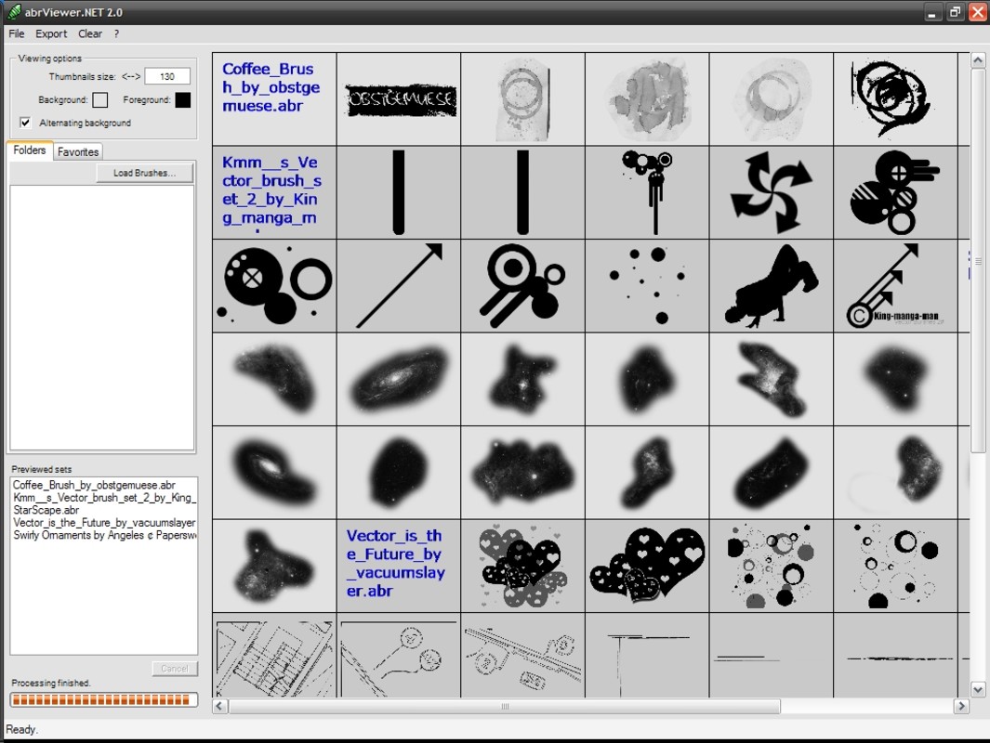This screenshot has width=990, height=743.
Task: Open the Export menu
Action: (x=51, y=34)
